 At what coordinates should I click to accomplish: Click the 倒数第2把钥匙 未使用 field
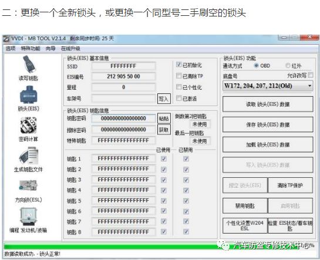[x=200, y=124]
